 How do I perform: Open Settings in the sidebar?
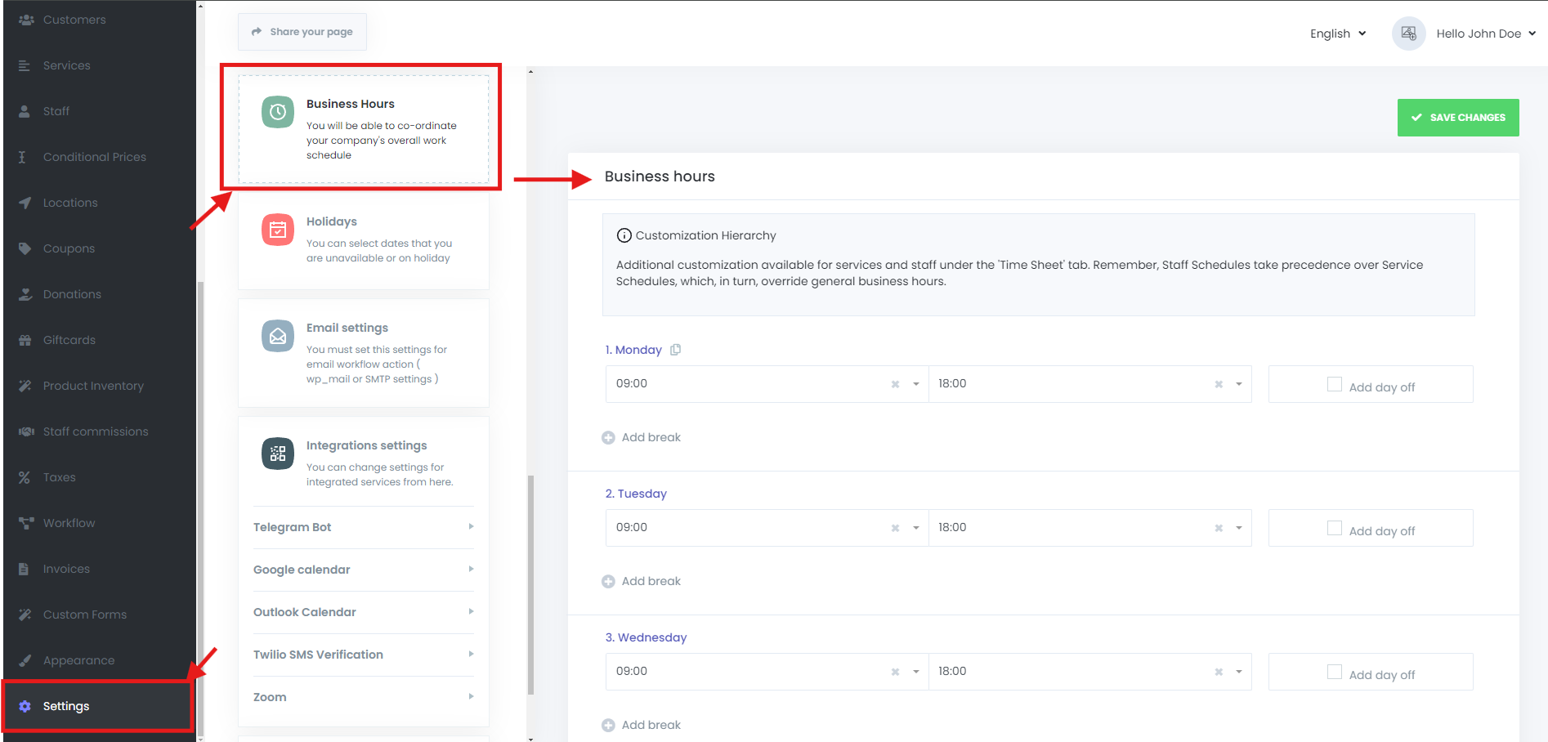point(66,706)
